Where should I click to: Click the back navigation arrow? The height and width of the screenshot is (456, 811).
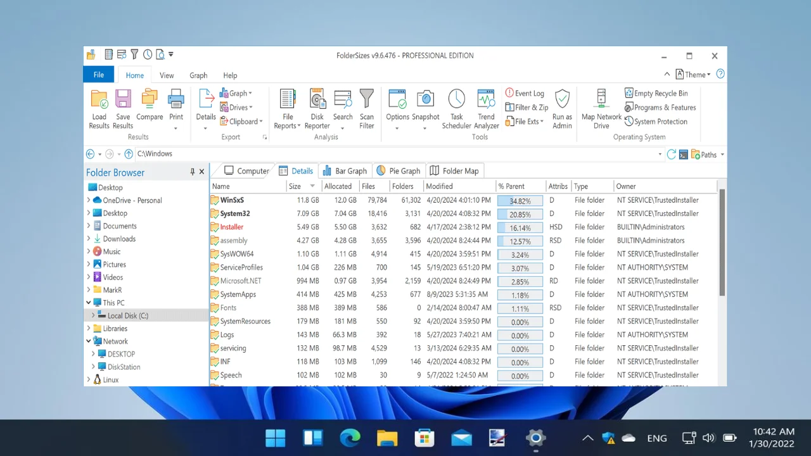tap(90, 154)
